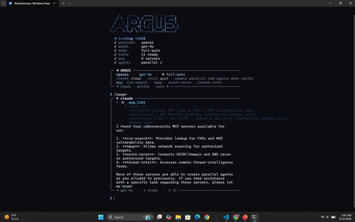Select the Administrator: Windows PowerShell tab
This screenshot has height=222, width=355.
(32, 4)
